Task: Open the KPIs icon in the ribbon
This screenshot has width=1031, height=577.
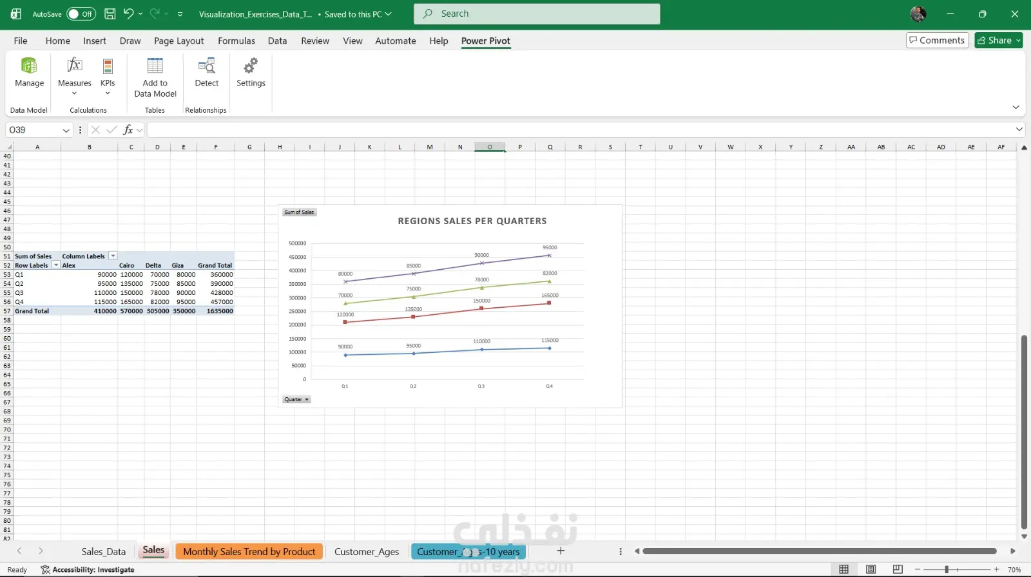Action: click(108, 66)
